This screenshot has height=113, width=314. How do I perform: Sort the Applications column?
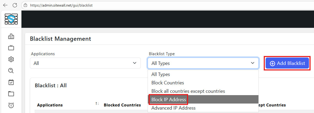pos(97,104)
